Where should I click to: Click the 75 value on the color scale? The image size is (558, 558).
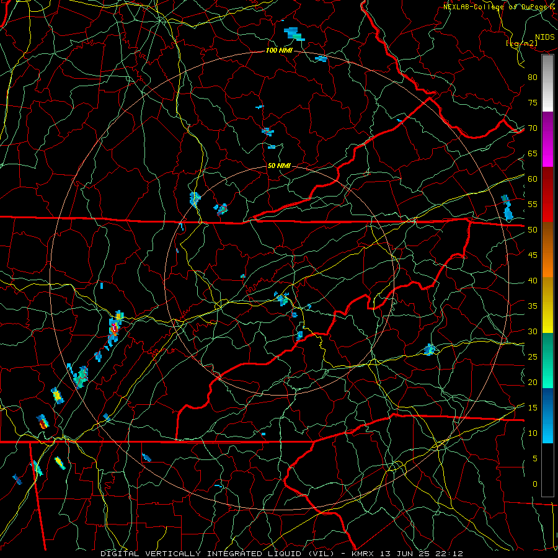[533, 103]
